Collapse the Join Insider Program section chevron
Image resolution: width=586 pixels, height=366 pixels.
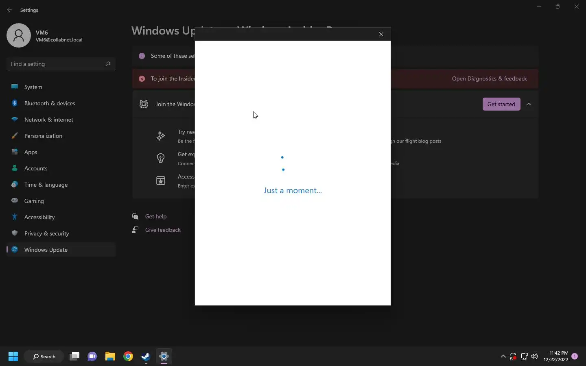tap(529, 104)
